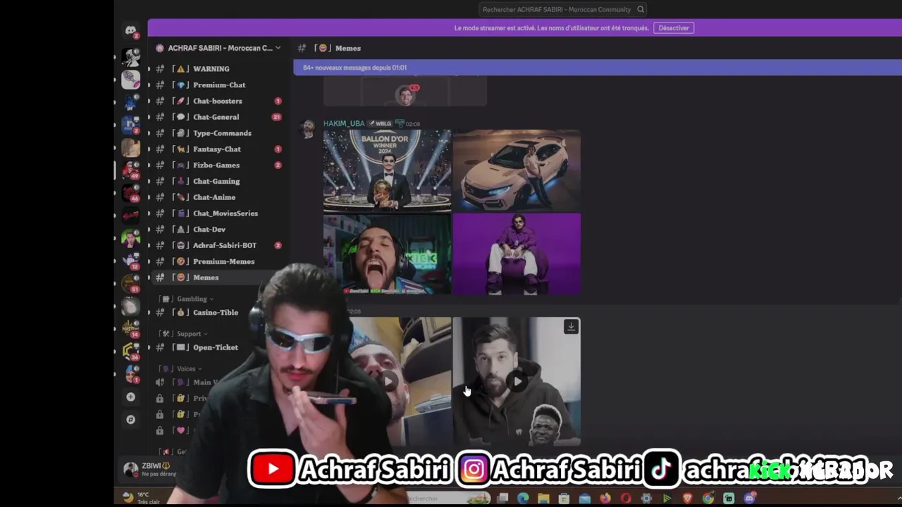The image size is (902, 507).
Task: Open the 16°C weather widget in taskbar
Action: click(141, 498)
